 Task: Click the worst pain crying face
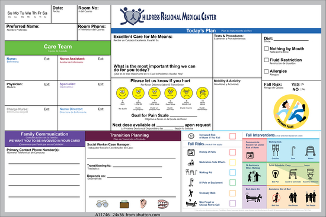(202, 93)
